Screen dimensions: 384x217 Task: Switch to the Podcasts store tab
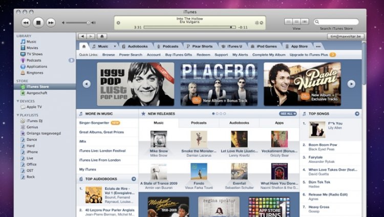pyautogui.click(x=168, y=46)
